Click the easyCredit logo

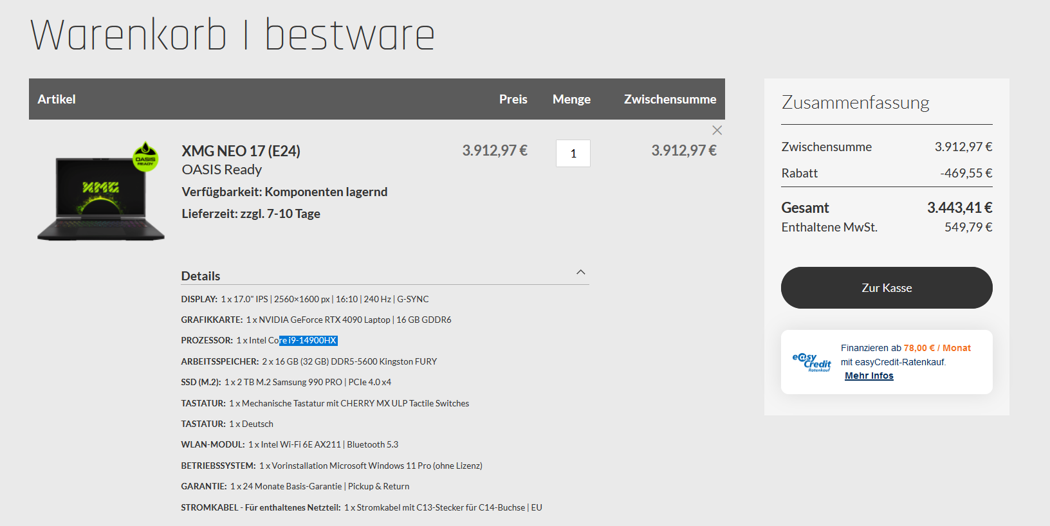click(x=811, y=362)
